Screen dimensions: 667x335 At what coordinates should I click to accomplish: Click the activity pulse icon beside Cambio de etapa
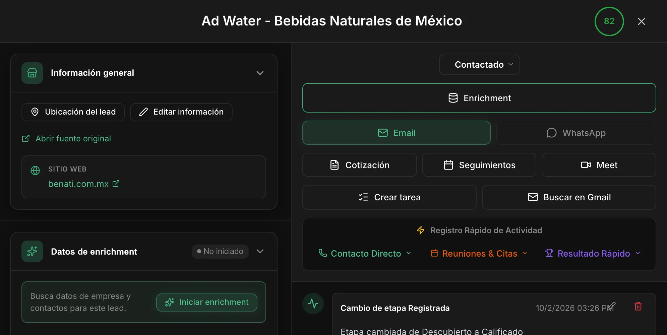click(x=313, y=304)
